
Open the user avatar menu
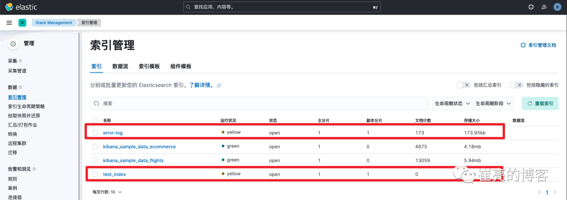[557, 7]
